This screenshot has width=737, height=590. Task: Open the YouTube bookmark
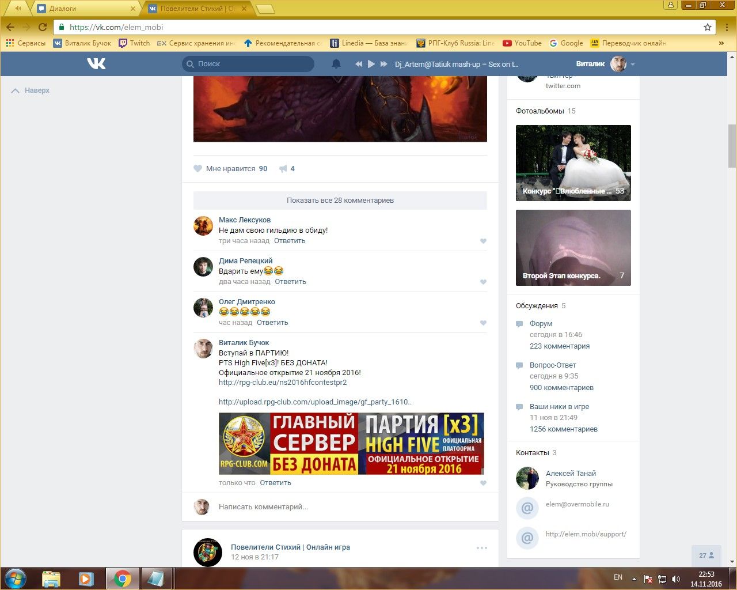[522, 43]
